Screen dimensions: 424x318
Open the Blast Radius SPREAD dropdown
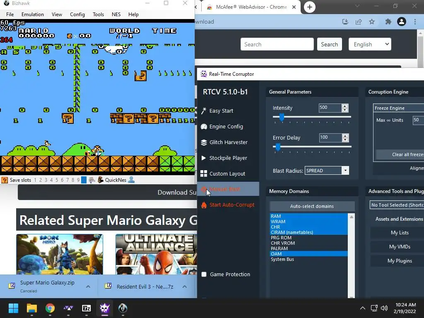coord(327,171)
